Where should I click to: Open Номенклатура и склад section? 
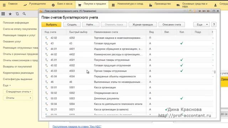(x=130, y=4)
